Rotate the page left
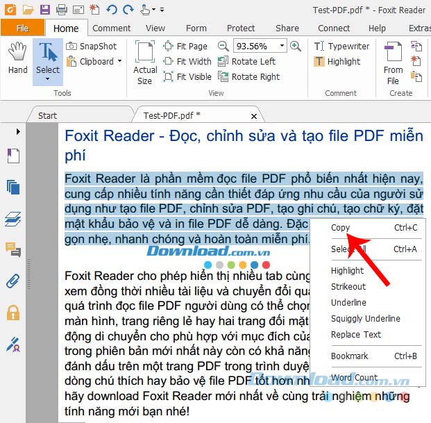 [246, 62]
